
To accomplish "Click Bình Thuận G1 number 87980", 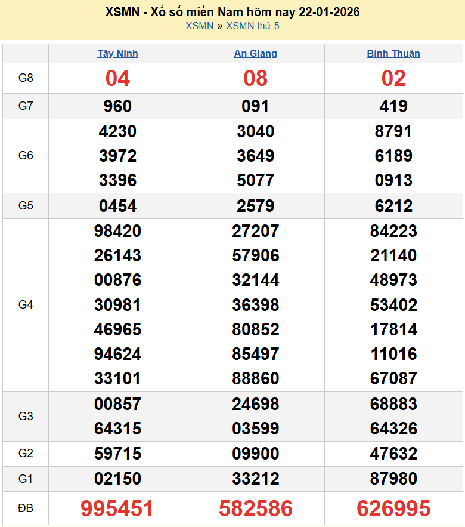I will tap(393, 479).
